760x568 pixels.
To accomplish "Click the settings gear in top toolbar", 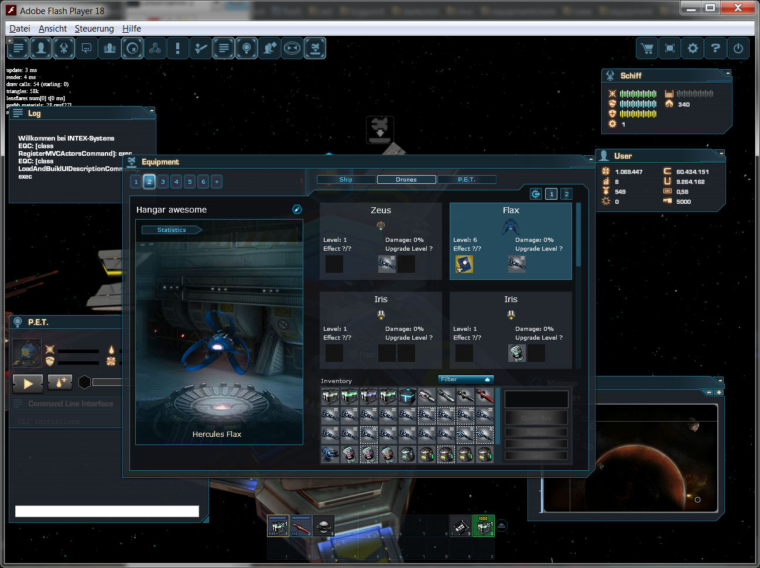I will (x=693, y=49).
